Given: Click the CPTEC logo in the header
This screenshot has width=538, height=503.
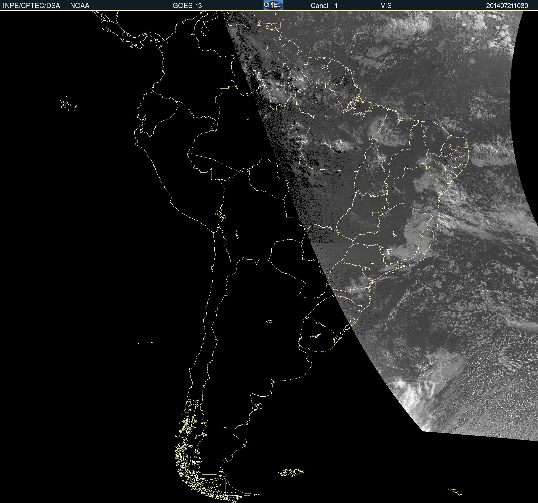Looking at the screenshot, I should click(x=273, y=5).
